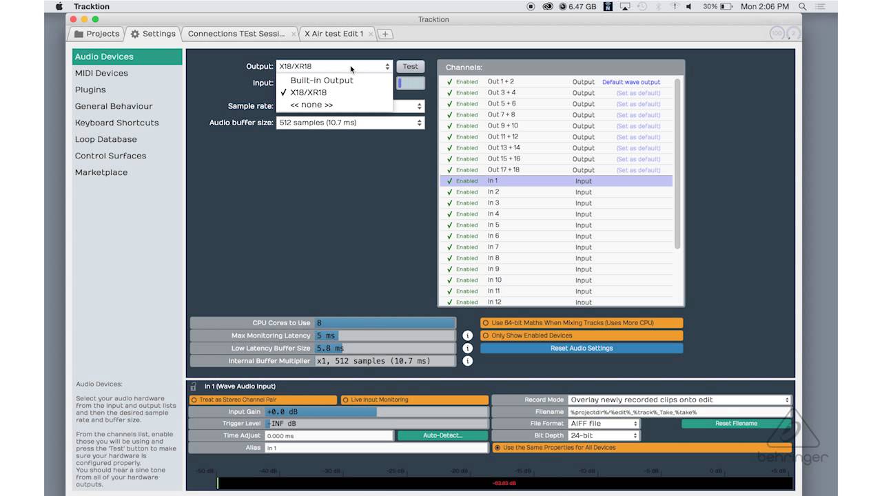Click the memory usage 6.47 GB menu bar item
The image size is (882, 496).
(x=577, y=6)
